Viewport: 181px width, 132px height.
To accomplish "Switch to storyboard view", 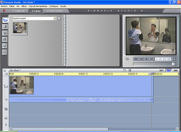I will (161, 70).
